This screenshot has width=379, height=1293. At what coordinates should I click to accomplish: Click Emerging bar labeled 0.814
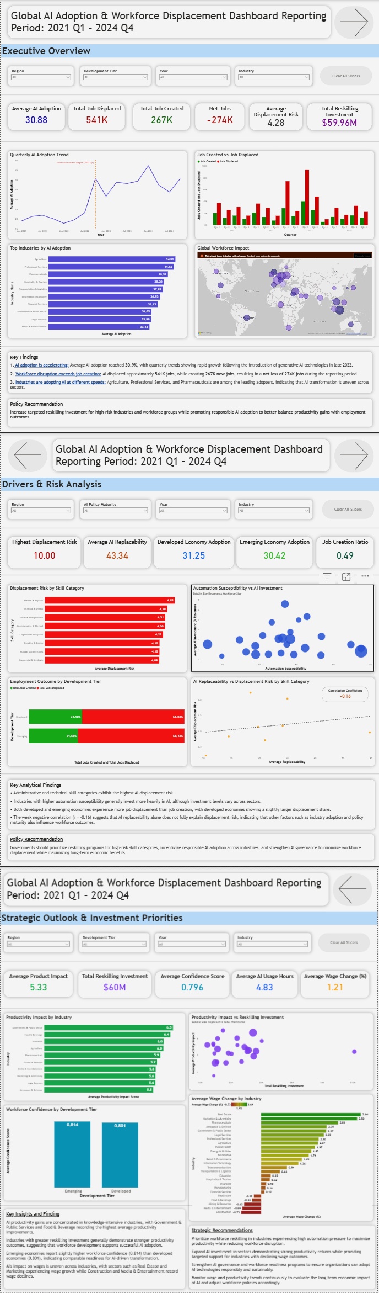(73, 1153)
